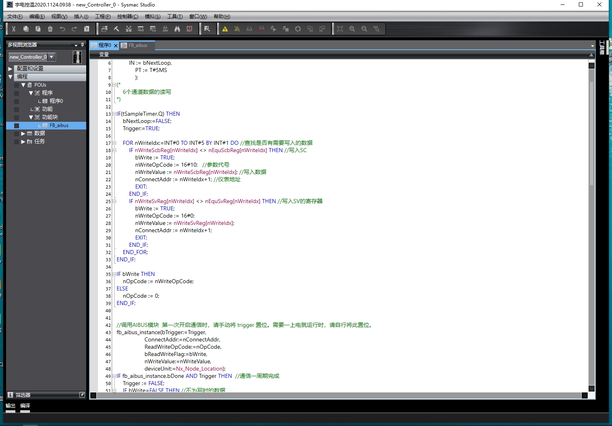Screen dimensions: 612x426
Task: Click the Rebuild Controller crossed tools icon
Action: pyautogui.click(x=129, y=29)
